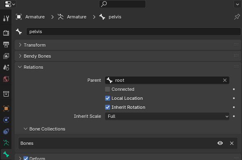
Task: Open the Physics properties tab
Action: (6, 120)
